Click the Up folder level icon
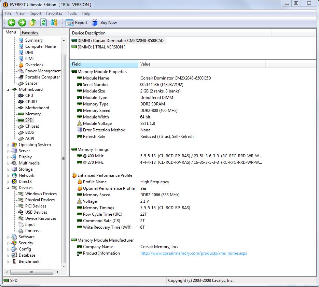Image resolution: width=319 pixels, height=287 pixels. coord(33,23)
